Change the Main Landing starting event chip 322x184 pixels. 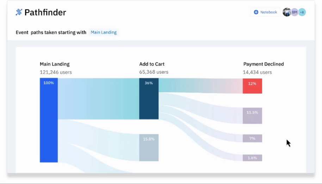tap(103, 32)
